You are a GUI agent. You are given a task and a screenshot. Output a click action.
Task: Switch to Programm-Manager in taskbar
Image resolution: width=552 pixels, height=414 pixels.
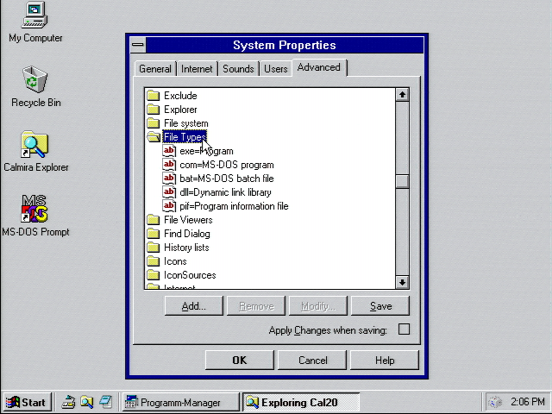[179, 402]
